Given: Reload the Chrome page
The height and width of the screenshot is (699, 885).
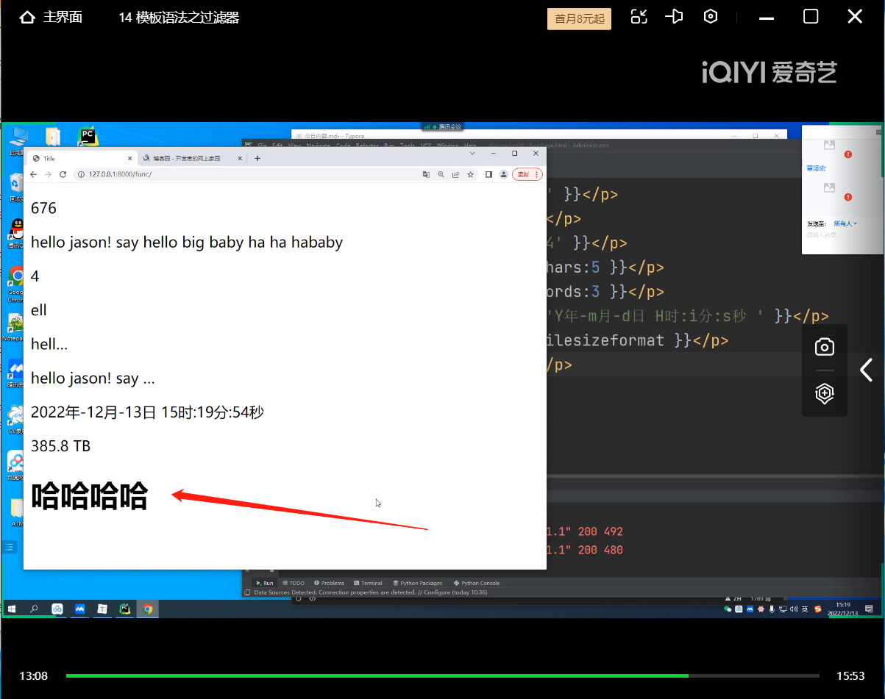Looking at the screenshot, I should click(63, 174).
